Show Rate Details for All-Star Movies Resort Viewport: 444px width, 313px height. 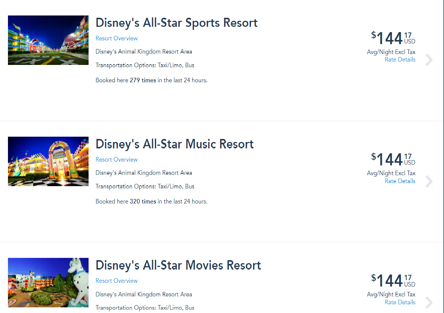point(400,302)
